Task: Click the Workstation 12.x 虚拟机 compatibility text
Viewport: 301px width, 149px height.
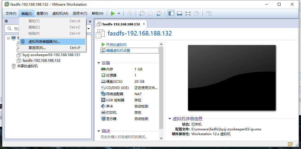Action: pyautogui.click(x=211, y=134)
